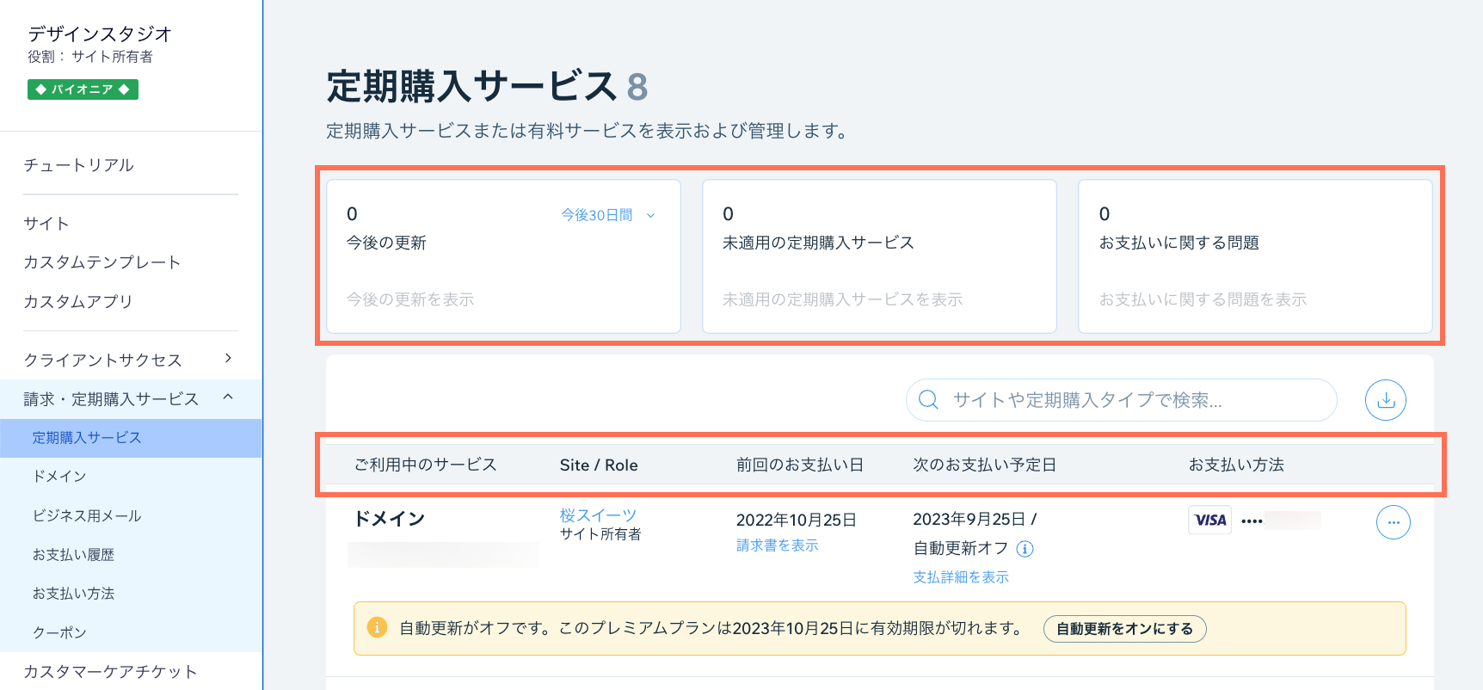The height and width of the screenshot is (690, 1483).
Task: Open カスタムテンプレート in the sidebar
Action: [x=102, y=262]
